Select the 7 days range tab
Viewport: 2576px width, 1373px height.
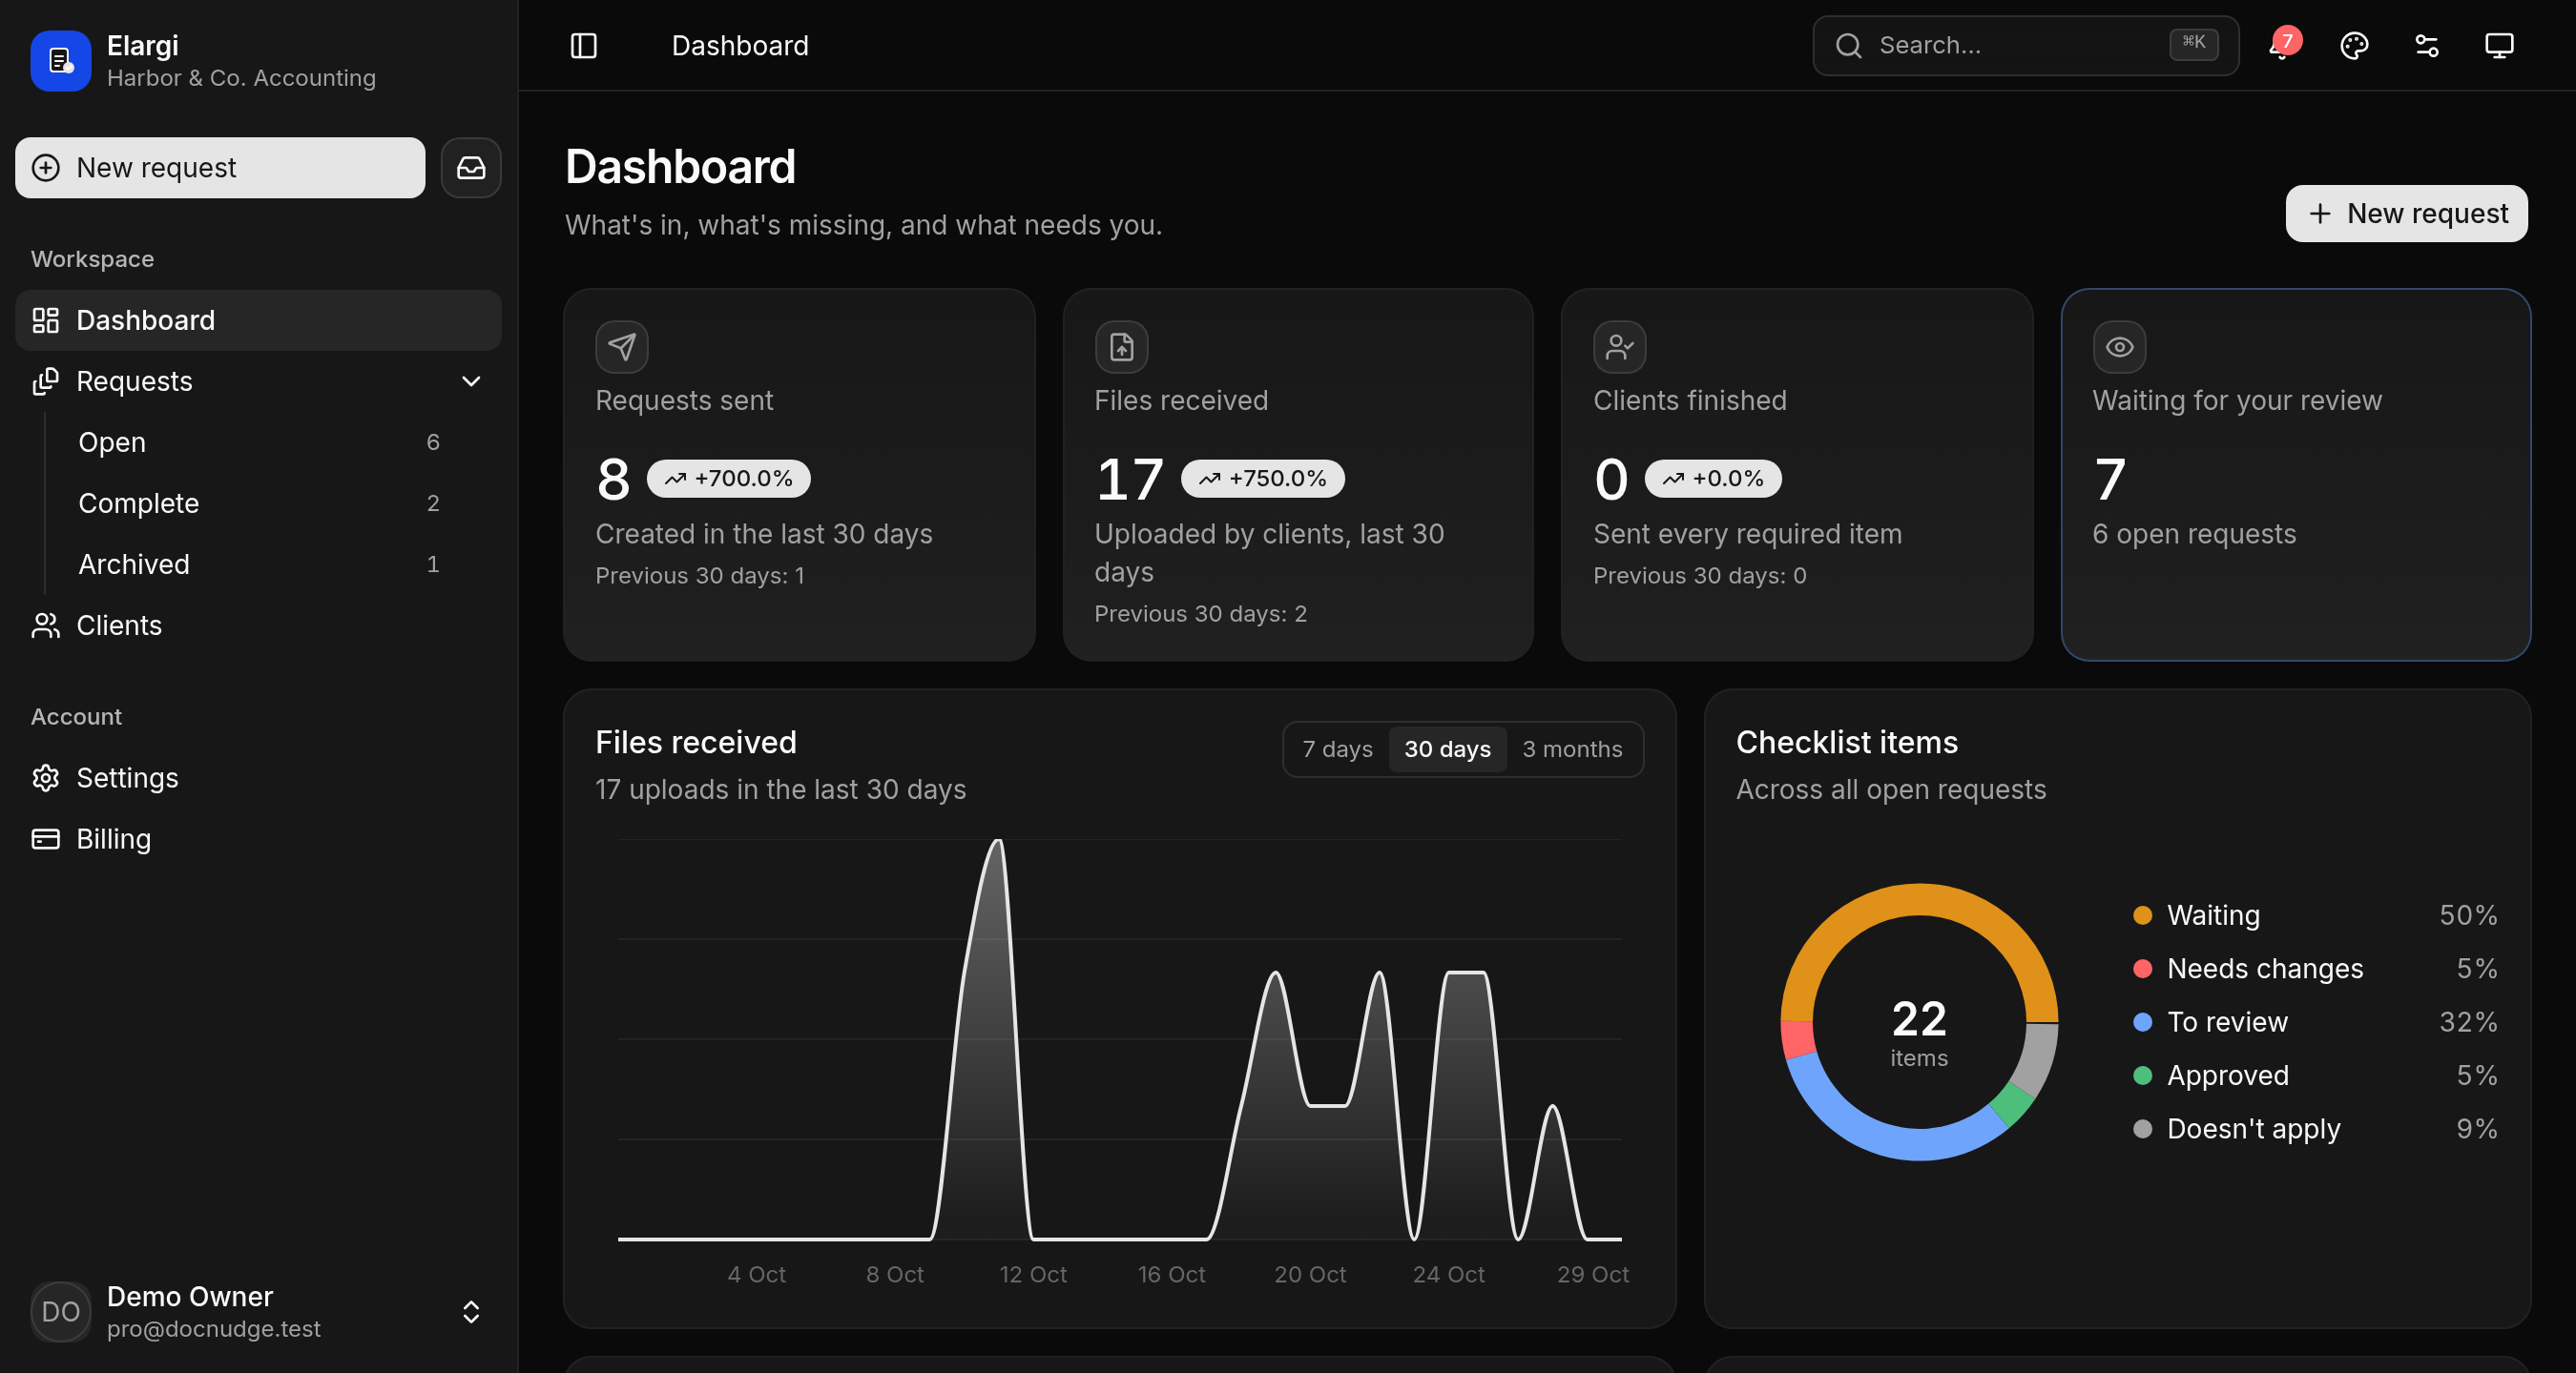[x=1337, y=749]
